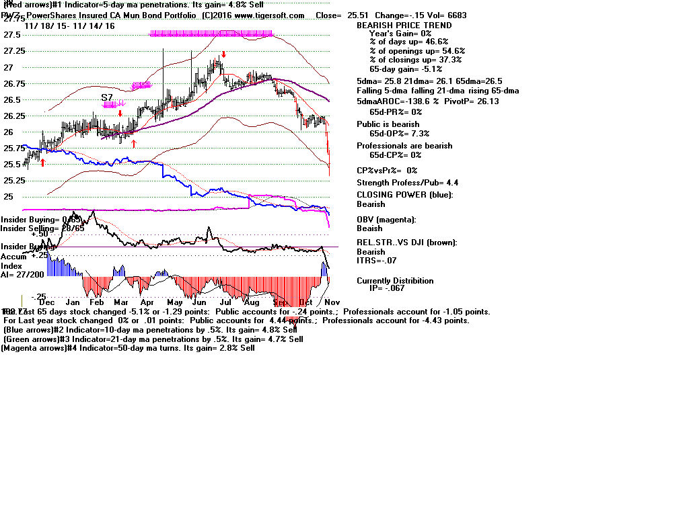Click magenta marker cluster near 26.75 level

141,85
